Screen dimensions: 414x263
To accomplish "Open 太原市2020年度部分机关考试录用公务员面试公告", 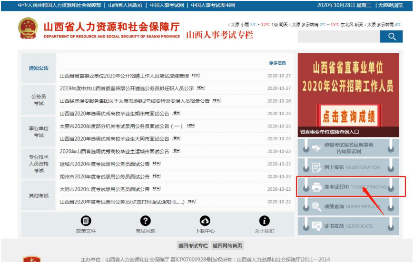I will pyautogui.click(x=121, y=126).
